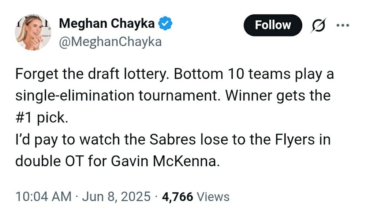Click the Jun 8, 2025 date
Screen dimensions: 366x216
tap(116, 197)
